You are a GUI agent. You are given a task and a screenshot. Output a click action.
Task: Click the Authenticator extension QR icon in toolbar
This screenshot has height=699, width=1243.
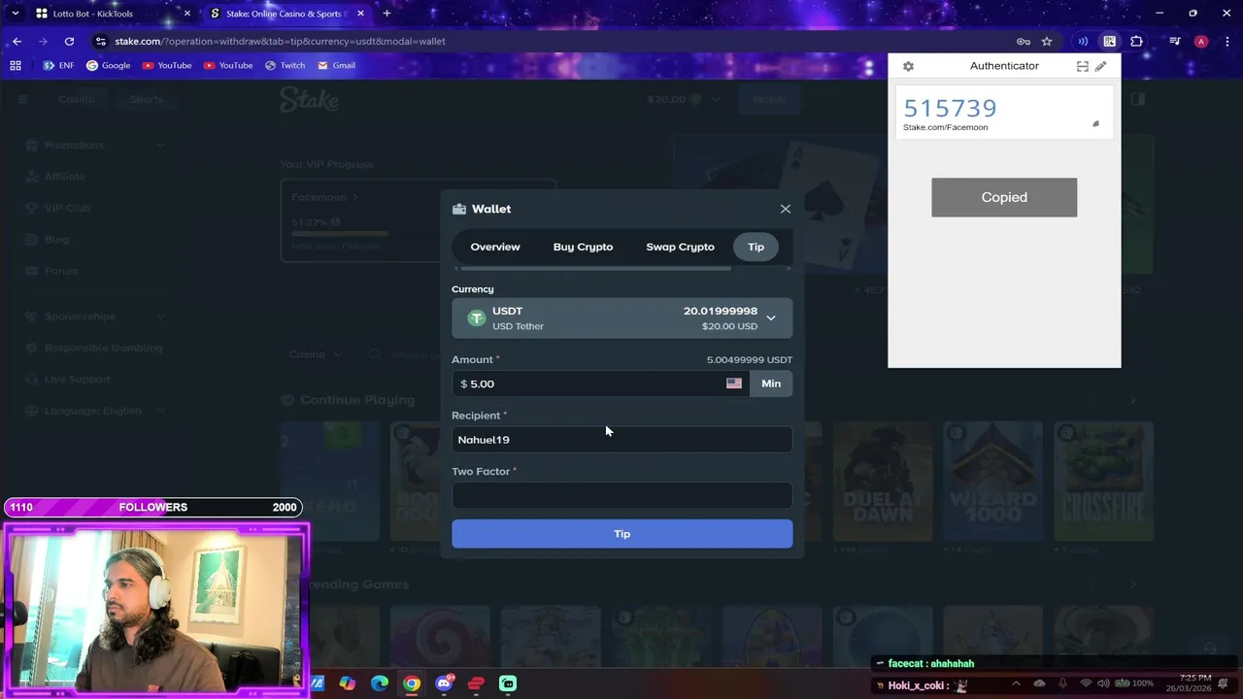point(1109,41)
